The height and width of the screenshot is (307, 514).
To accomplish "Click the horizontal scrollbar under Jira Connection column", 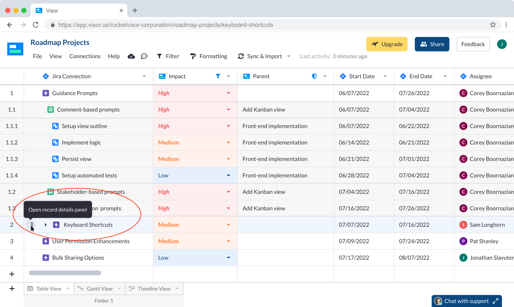I will coord(65,273).
